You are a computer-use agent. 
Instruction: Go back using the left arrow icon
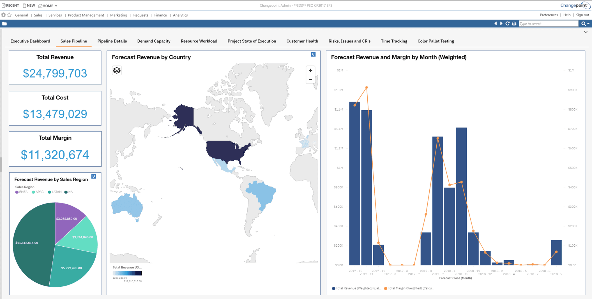(x=495, y=24)
